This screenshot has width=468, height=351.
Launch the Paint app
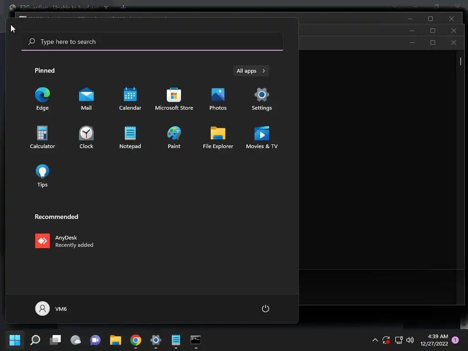pyautogui.click(x=174, y=137)
